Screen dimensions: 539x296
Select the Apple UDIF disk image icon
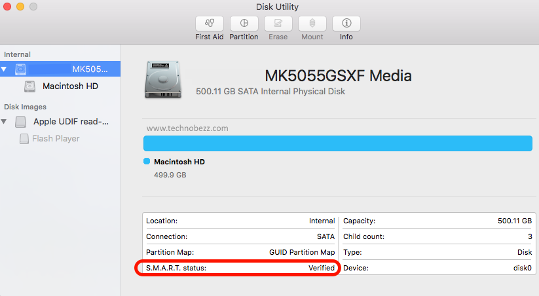pyautogui.click(x=20, y=122)
